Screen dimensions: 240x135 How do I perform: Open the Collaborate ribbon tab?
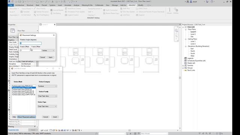pos(99,5)
